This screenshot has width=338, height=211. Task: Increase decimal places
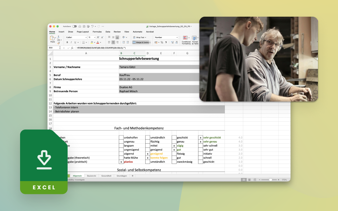[x=172, y=42]
